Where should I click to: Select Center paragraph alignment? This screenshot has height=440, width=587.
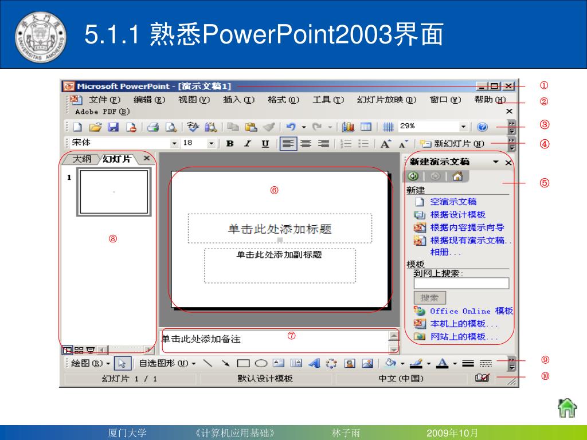306,144
